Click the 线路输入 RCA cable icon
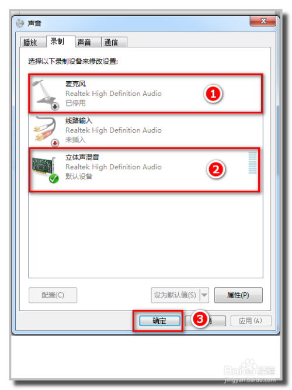The image size is (292, 390). tap(45, 130)
